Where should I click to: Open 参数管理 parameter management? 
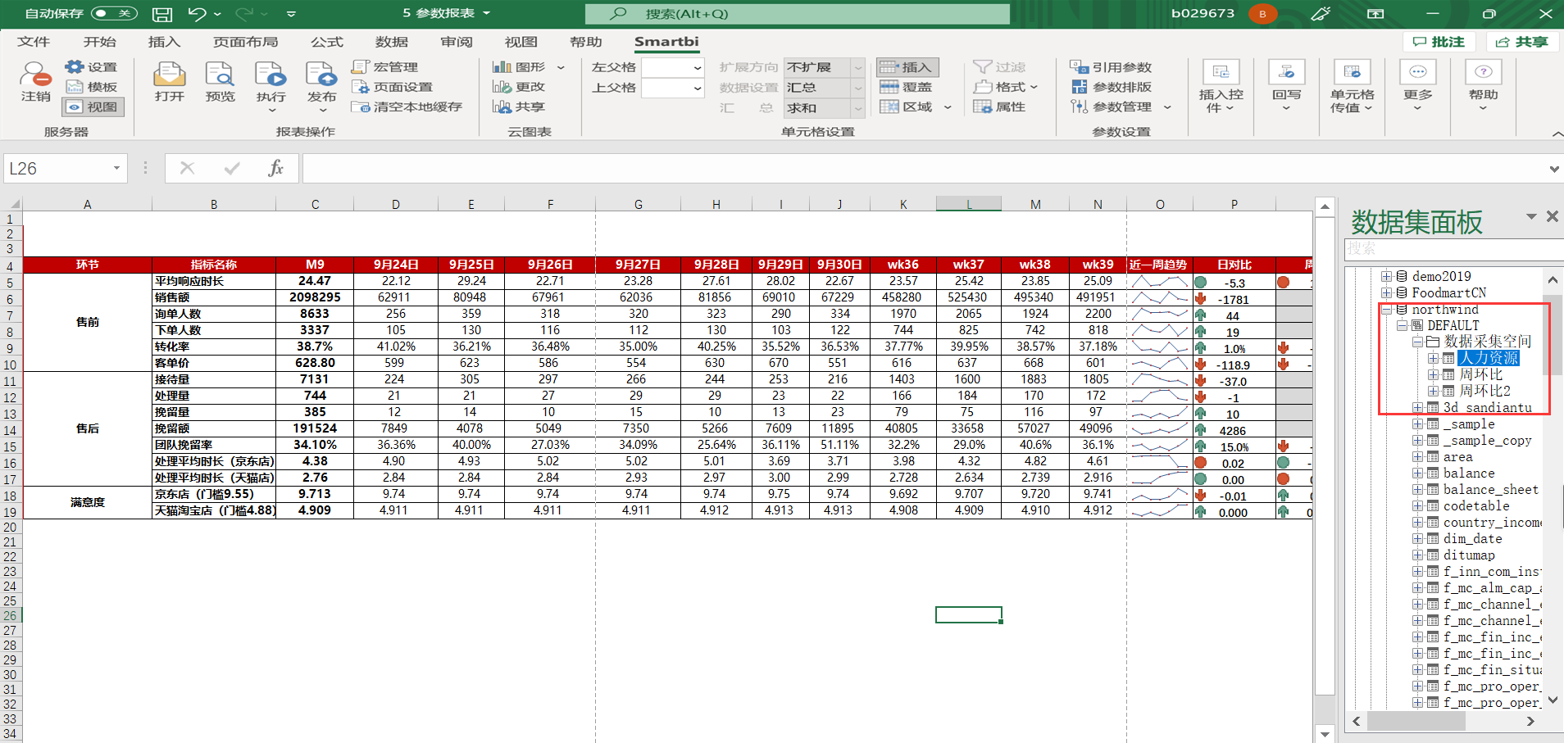pos(1121,107)
